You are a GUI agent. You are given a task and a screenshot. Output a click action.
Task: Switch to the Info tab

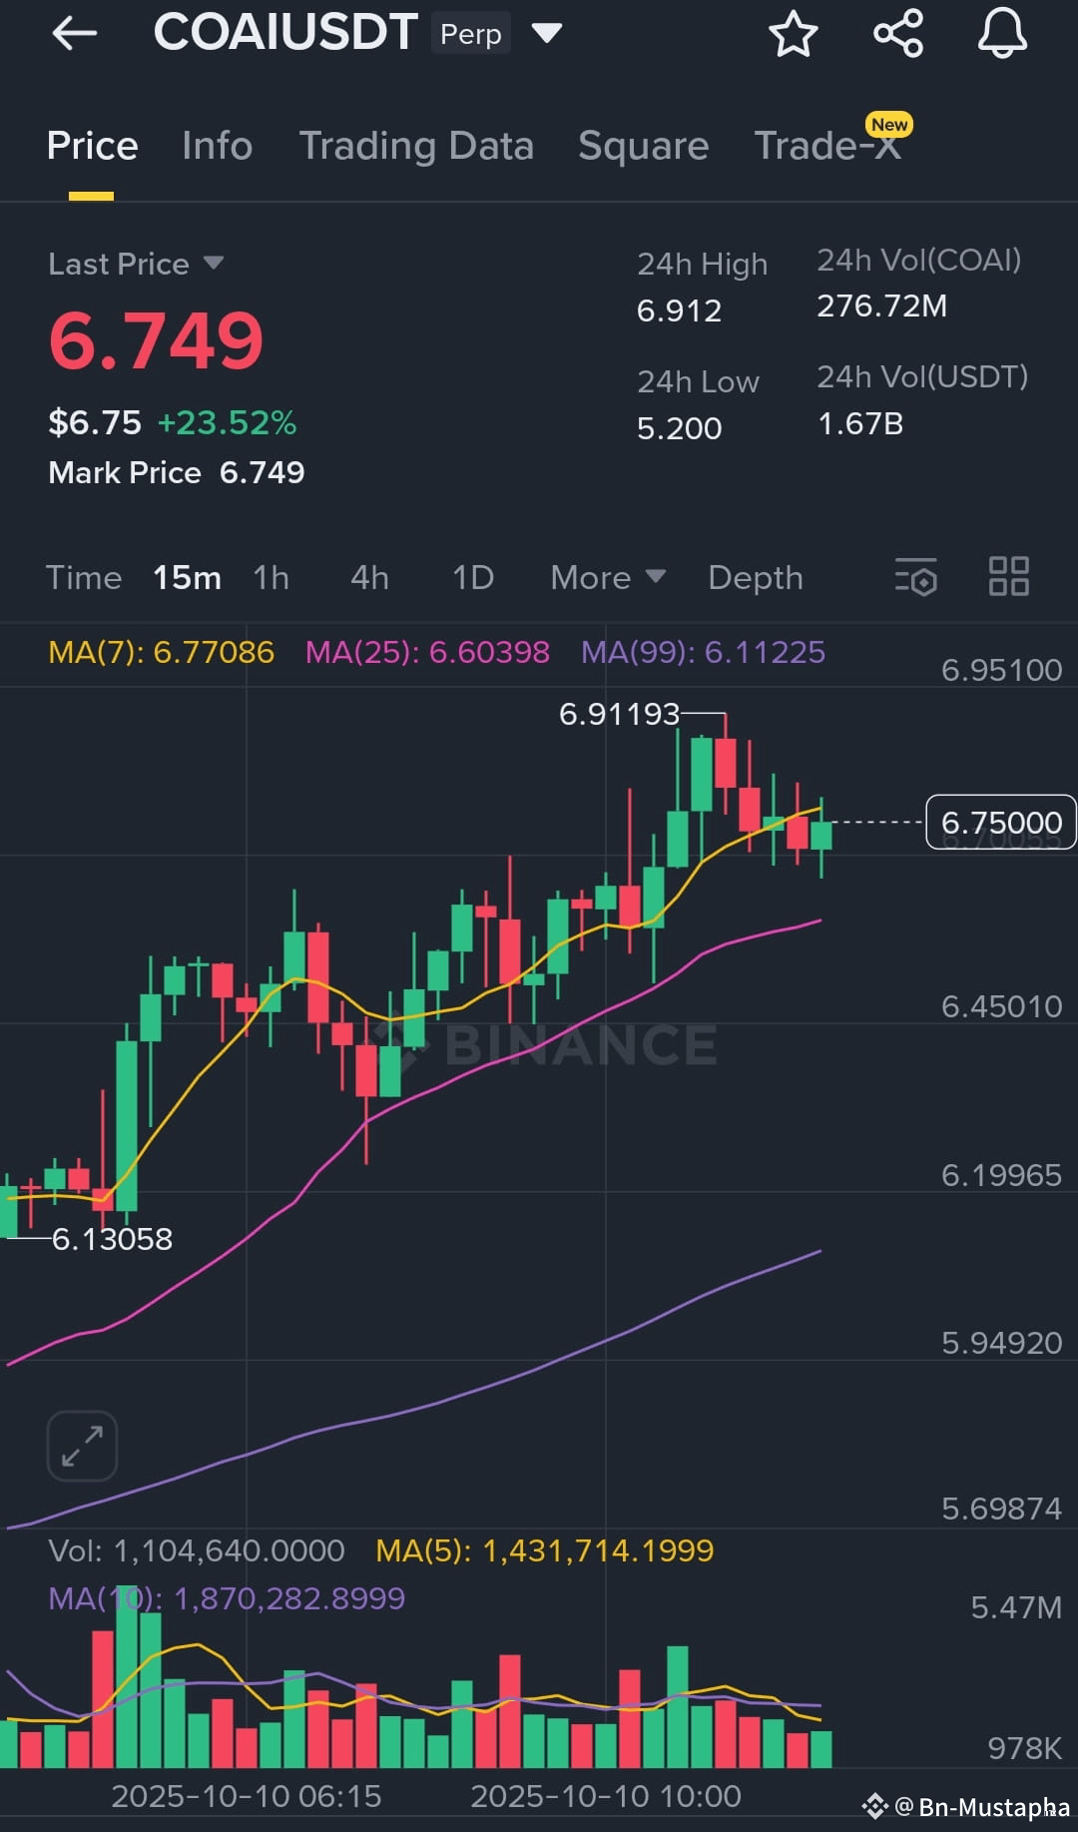pyautogui.click(x=217, y=146)
